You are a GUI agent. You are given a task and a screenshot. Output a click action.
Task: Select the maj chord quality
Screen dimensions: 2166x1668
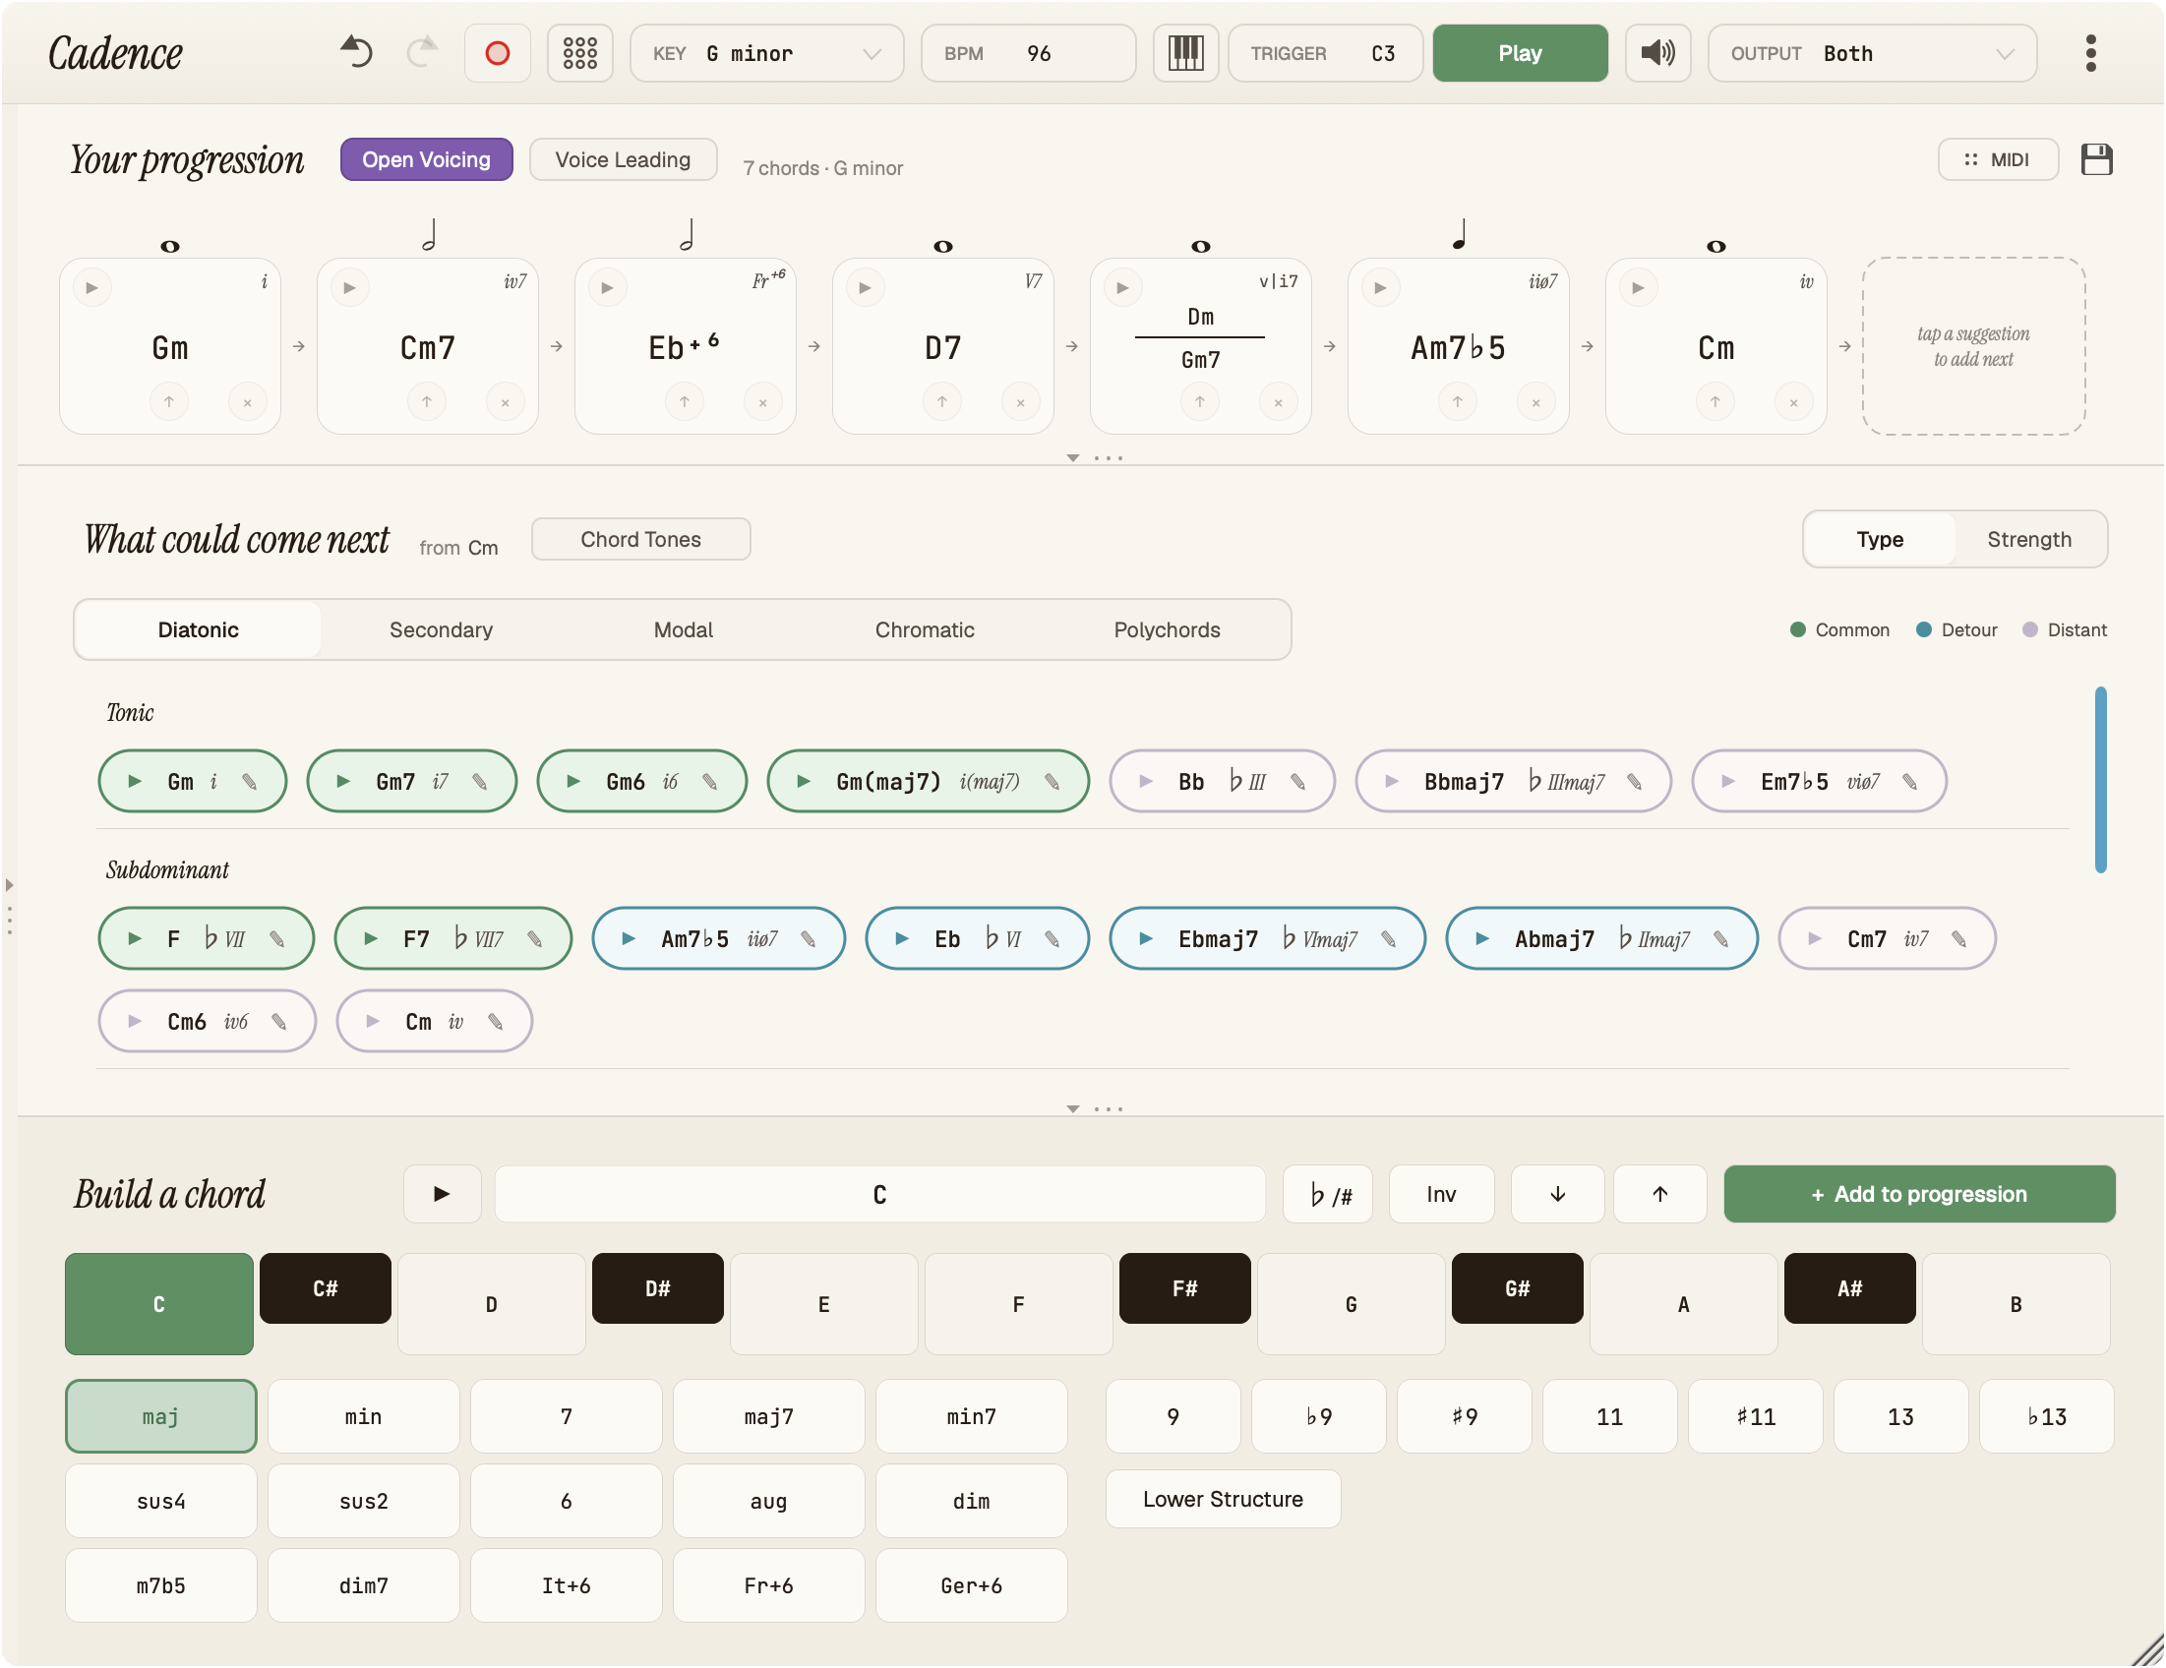[x=160, y=1416]
